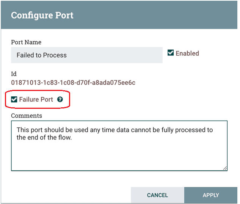
Task: Click the Port Name field label
Action: pyautogui.click(x=26, y=42)
